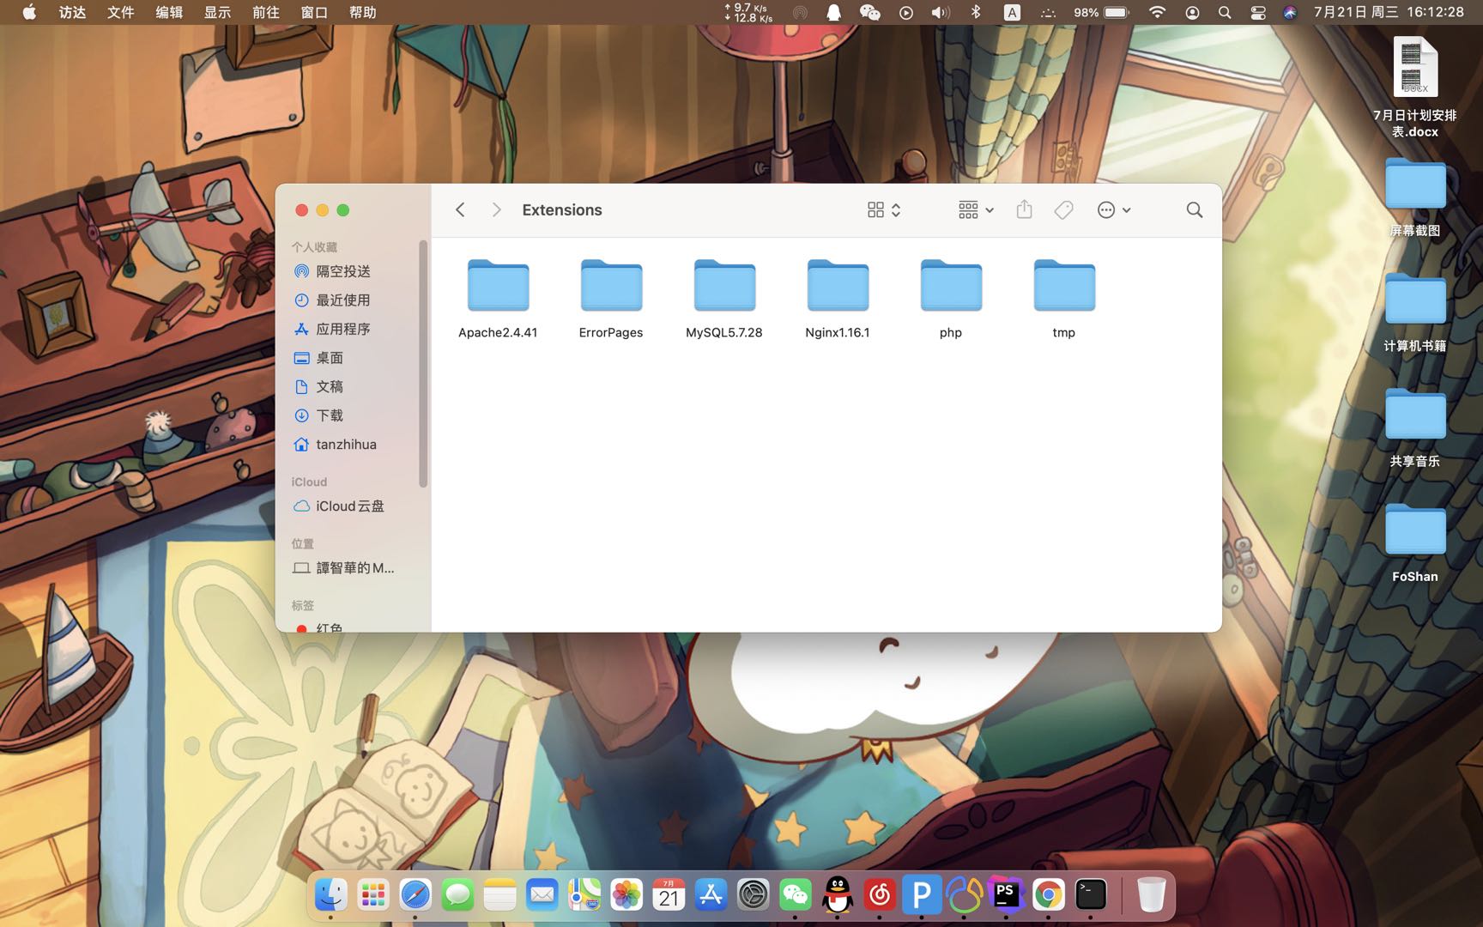The width and height of the screenshot is (1483, 927).
Task: Select the Nginx1.16.1 folder
Action: click(838, 299)
